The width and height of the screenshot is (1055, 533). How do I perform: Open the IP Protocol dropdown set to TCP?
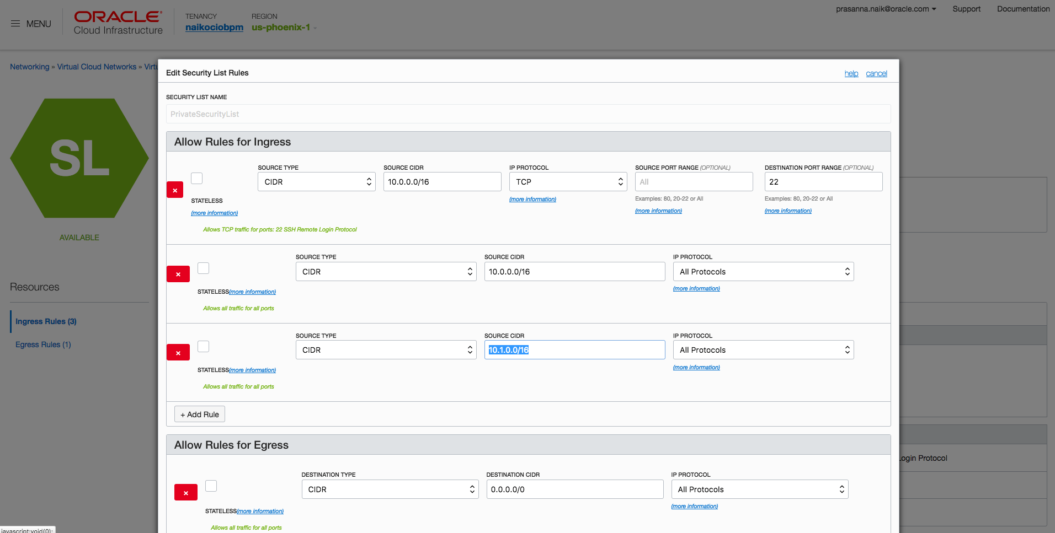(x=568, y=182)
